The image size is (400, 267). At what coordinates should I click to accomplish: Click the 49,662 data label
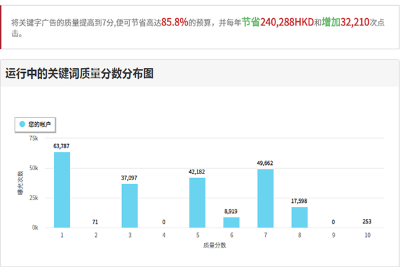(265, 162)
